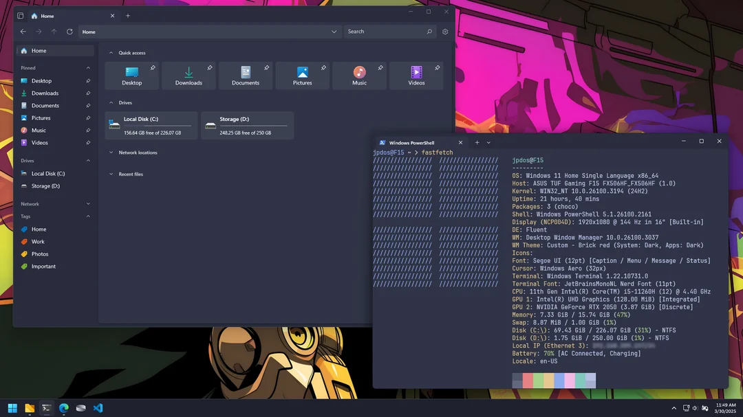Go back in Files navigation
The image size is (743, 417).
(x=23, y=32)
